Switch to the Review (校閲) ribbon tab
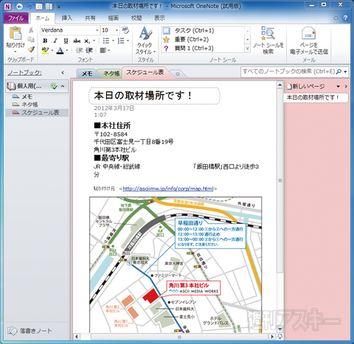Image resolution: width=354 pixels, height=344 pixels. coord(136,18)
